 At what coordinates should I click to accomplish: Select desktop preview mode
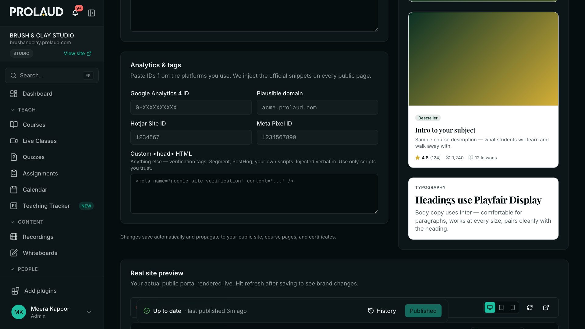click(490, 307)
